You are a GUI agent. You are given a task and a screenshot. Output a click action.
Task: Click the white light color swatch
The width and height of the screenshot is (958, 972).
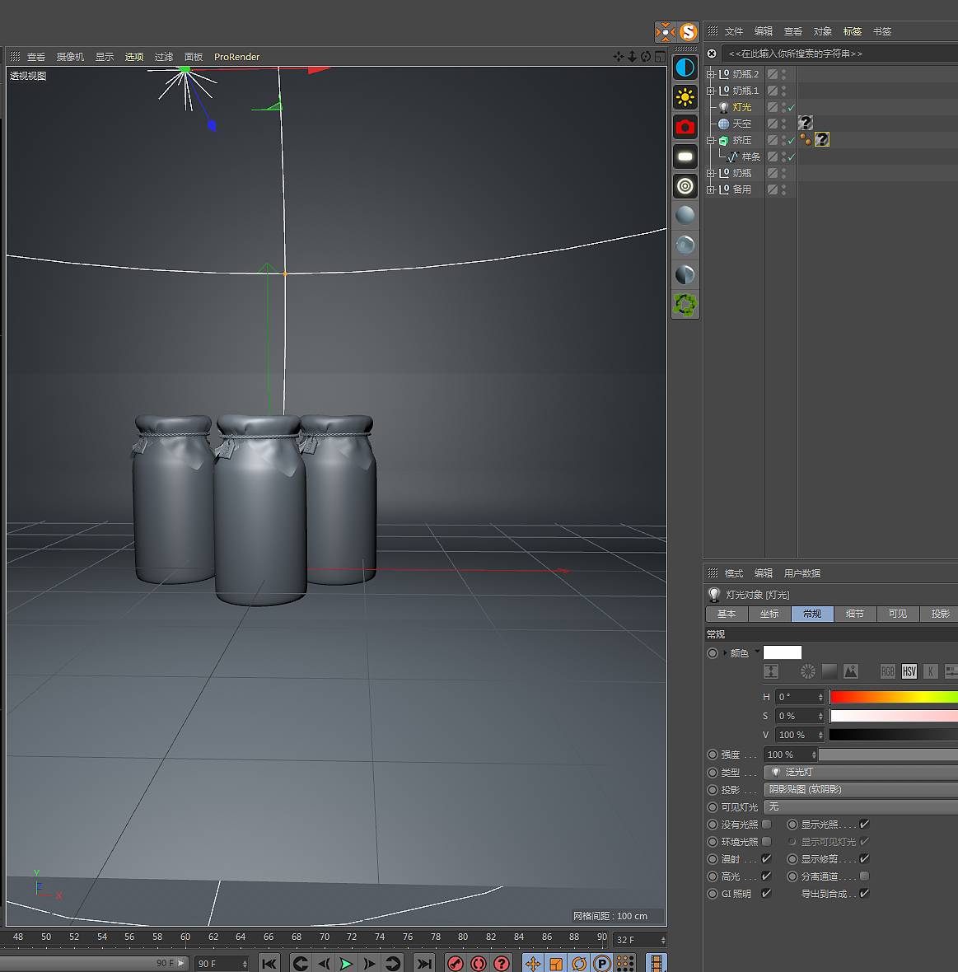783,652
